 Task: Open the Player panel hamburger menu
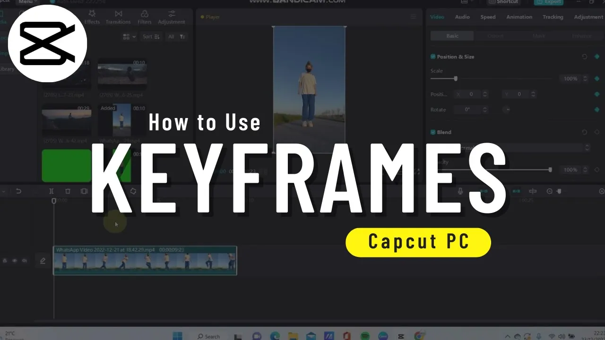pyautogui.click(x=414, y=17)
